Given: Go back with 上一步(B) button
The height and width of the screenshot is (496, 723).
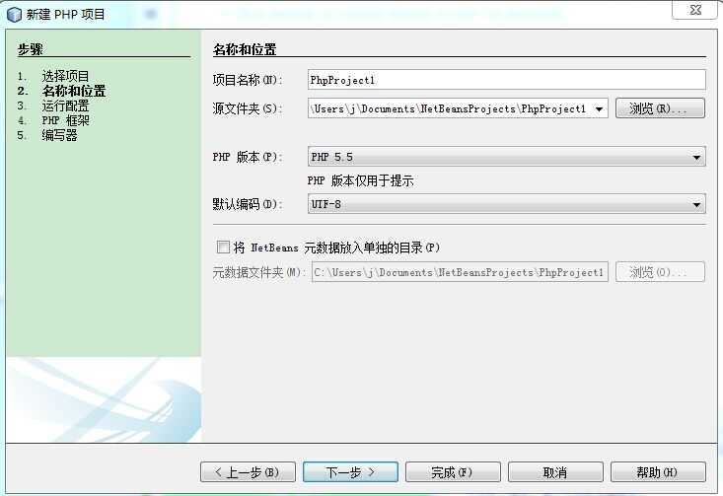Looking at the screenshot, I should 248,472.
